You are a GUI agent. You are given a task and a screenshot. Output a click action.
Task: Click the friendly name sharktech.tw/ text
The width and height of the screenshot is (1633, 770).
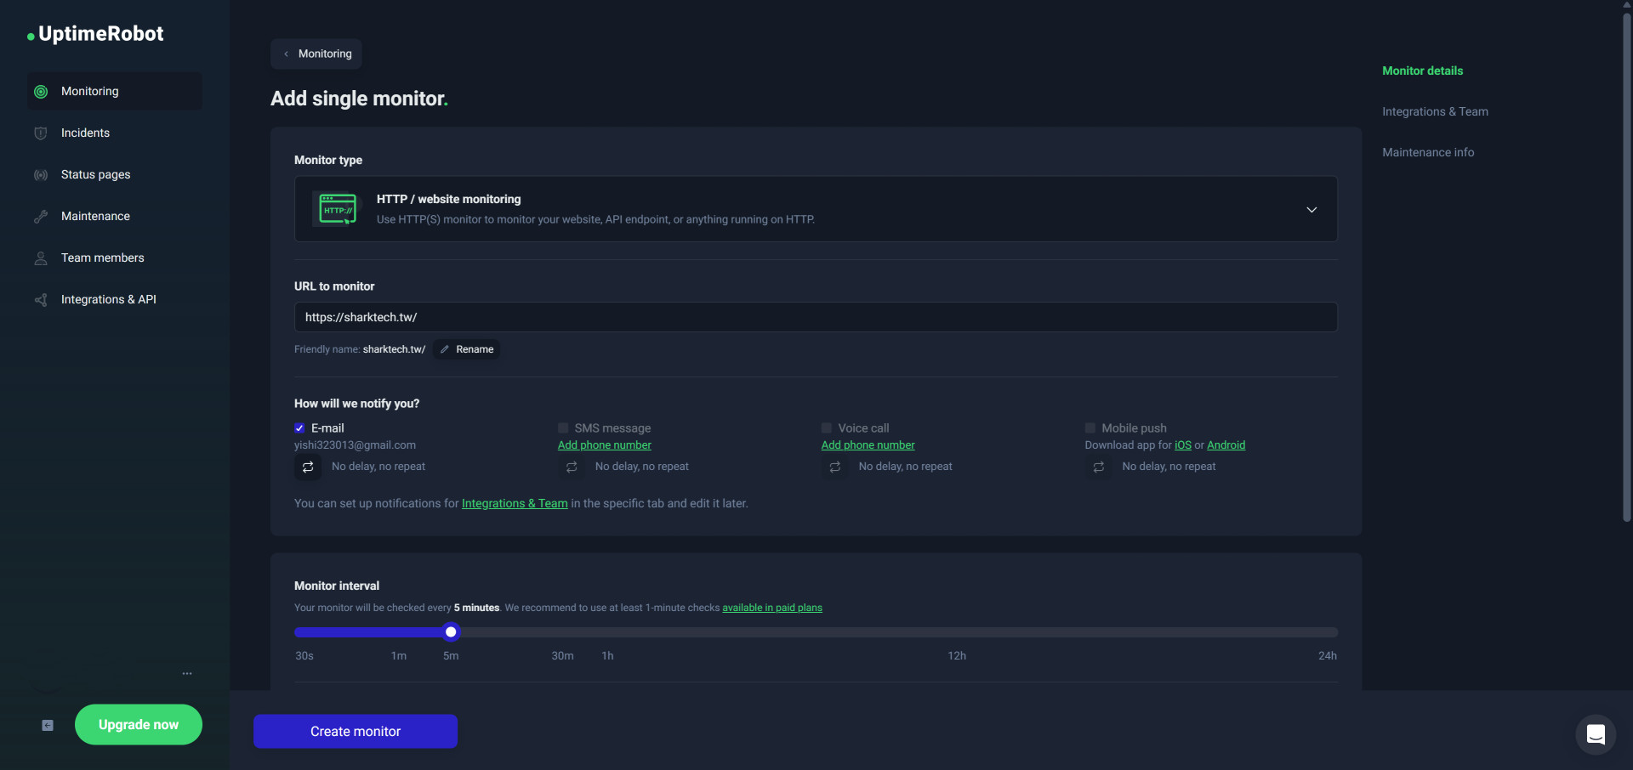(x=394, y=349)
